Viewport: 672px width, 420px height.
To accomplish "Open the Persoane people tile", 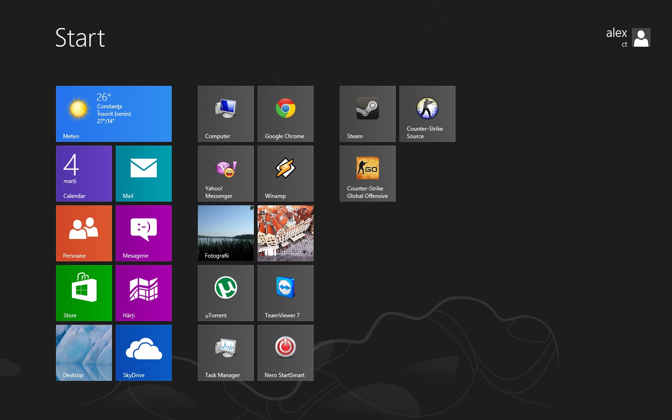I will [84, 233].
